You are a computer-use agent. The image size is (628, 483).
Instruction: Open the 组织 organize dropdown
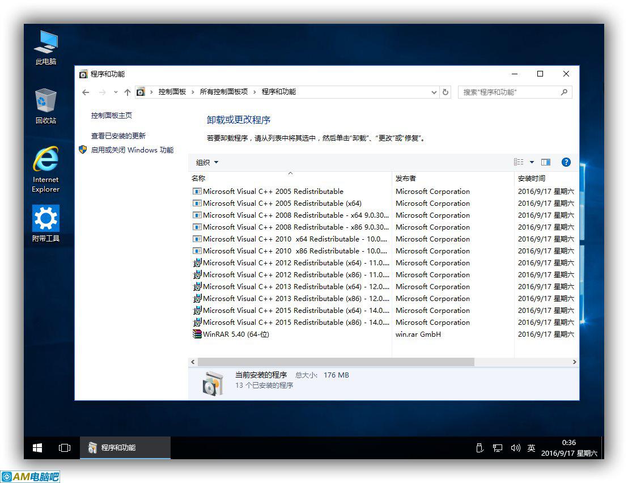[x=207, y=162]
